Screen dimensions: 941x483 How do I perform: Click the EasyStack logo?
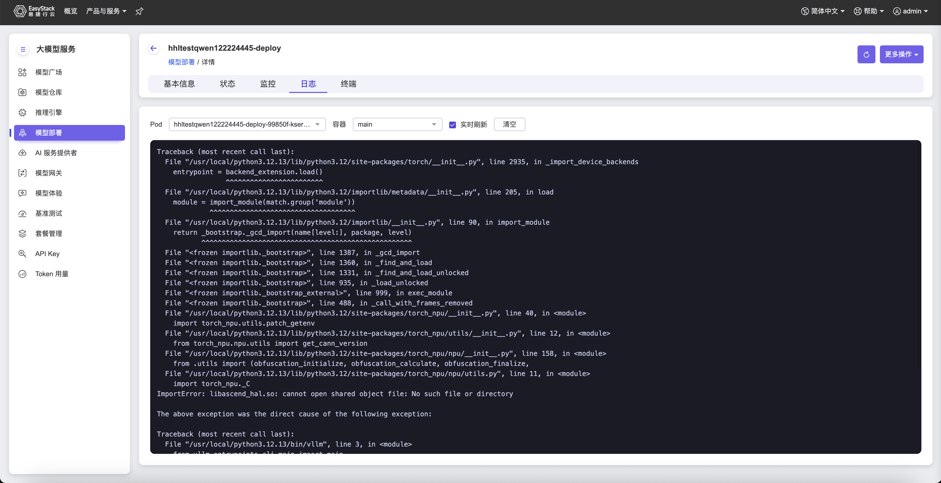[x=34, y=11]
